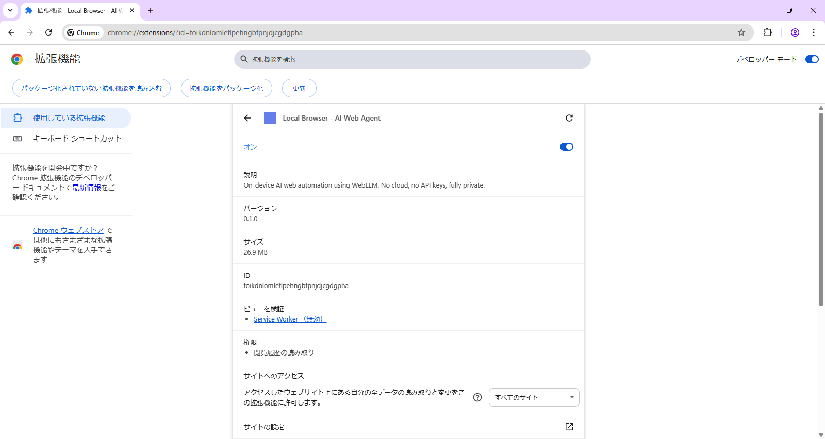825x439 pixels.
Task: Open the Extensions puzzle icon in toolbar
Action: tap(768, 32)
